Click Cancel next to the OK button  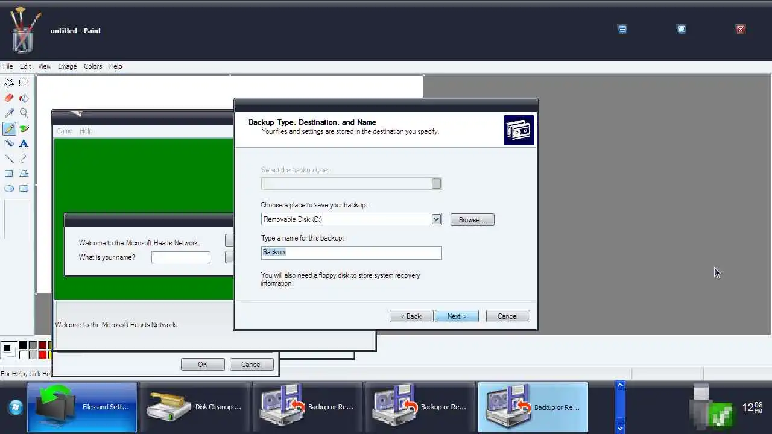(252, 365)
